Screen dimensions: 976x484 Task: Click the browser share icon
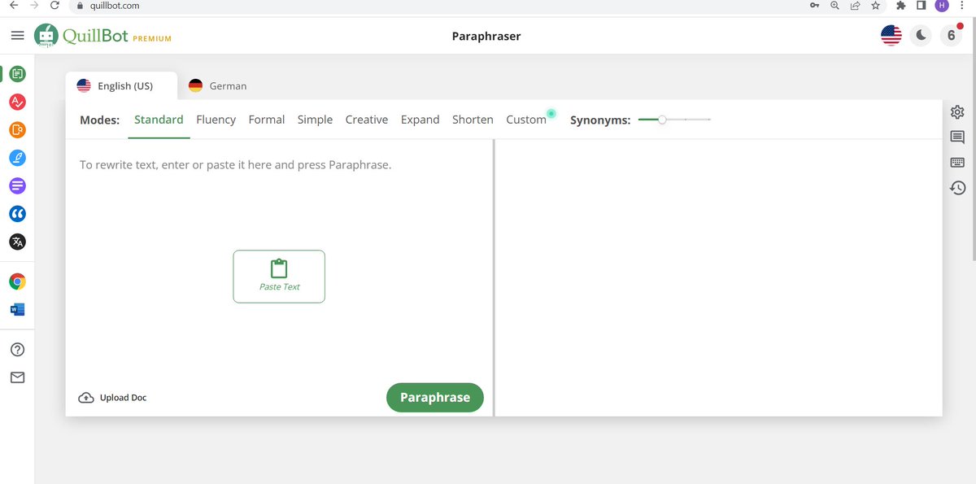(x=856, y=6)
